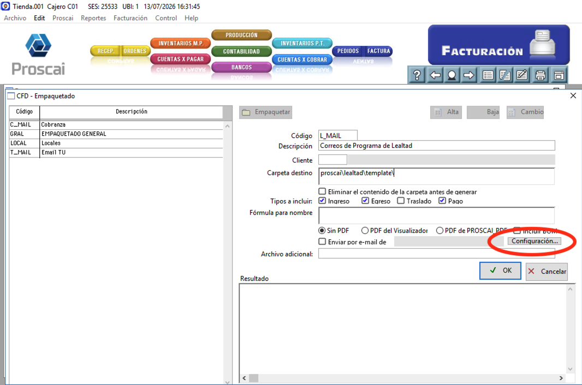Enable Eliminar el contenido de la carpeta checkbox
Viewport: 582px width, 385px height.
point(322,191)
